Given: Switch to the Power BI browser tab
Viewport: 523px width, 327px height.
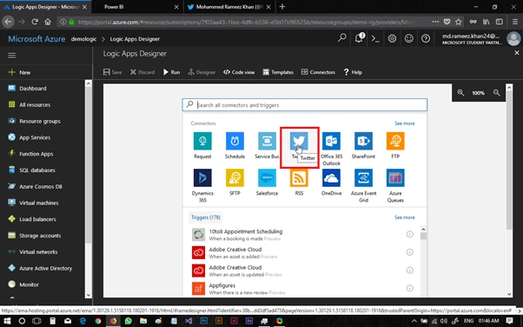Looking at the screenshot, I should point(136,7).
